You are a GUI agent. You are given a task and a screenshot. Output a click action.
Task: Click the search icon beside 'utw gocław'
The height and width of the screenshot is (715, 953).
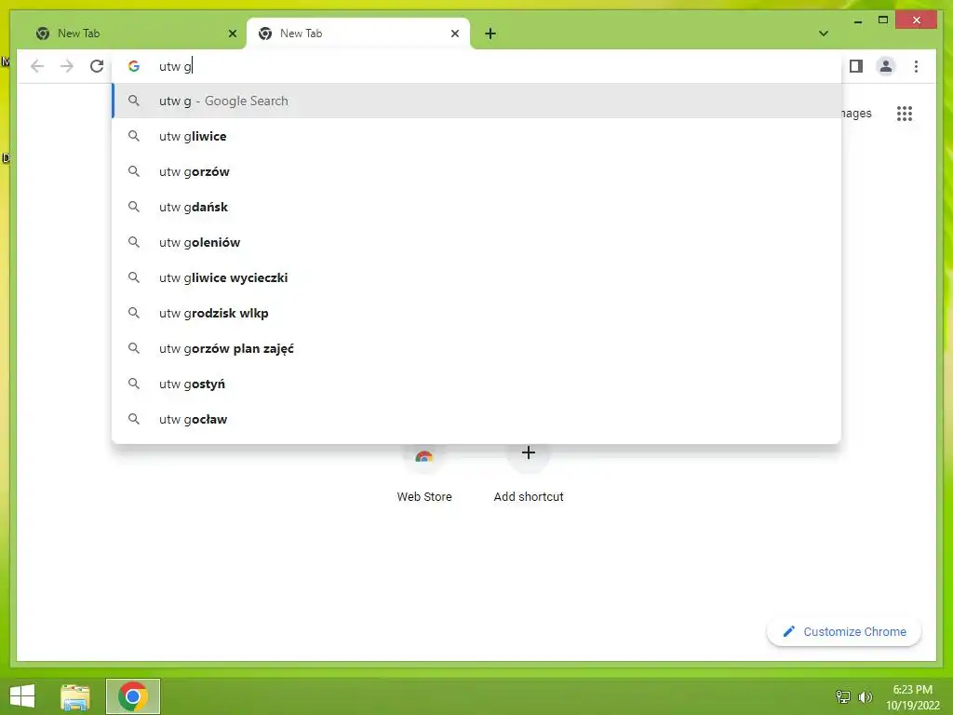click(x=134, y=419)
